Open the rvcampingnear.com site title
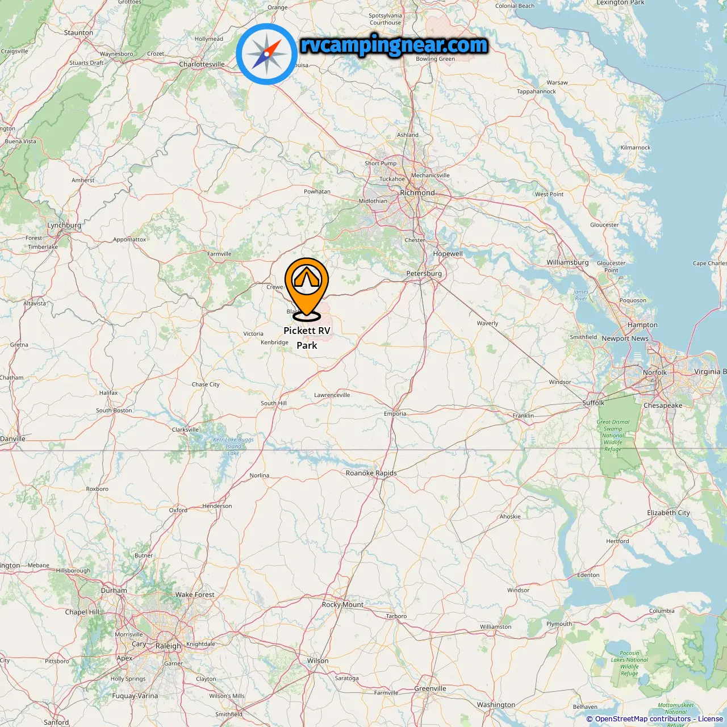This screenshot has width=727, height=727. (394, 45)
